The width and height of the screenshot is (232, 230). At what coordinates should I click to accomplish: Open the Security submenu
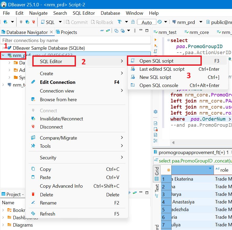click(x=77, y=158)
